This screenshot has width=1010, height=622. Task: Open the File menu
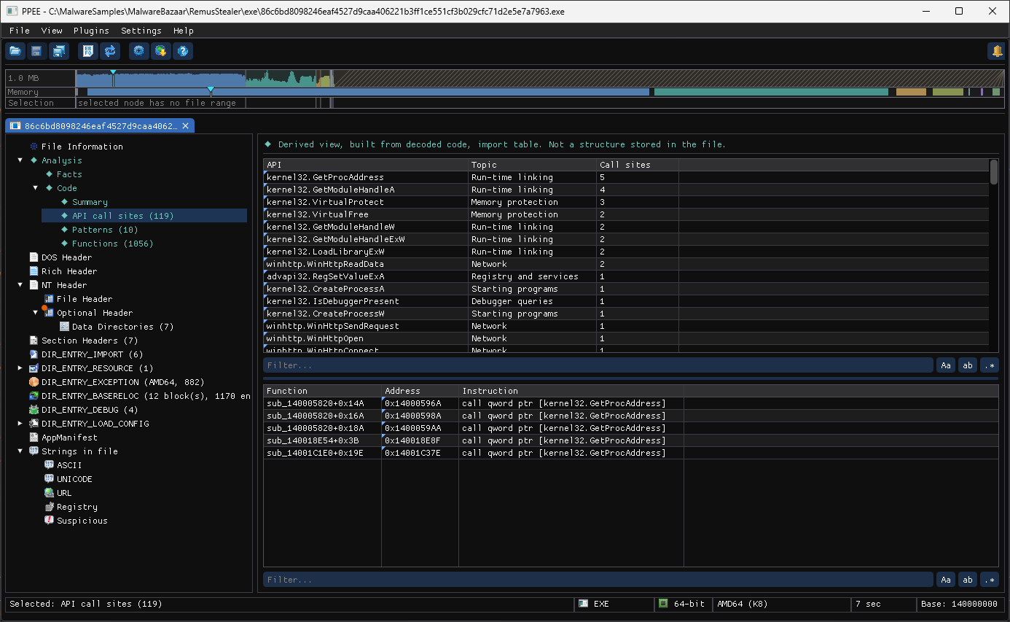(20, 31)
